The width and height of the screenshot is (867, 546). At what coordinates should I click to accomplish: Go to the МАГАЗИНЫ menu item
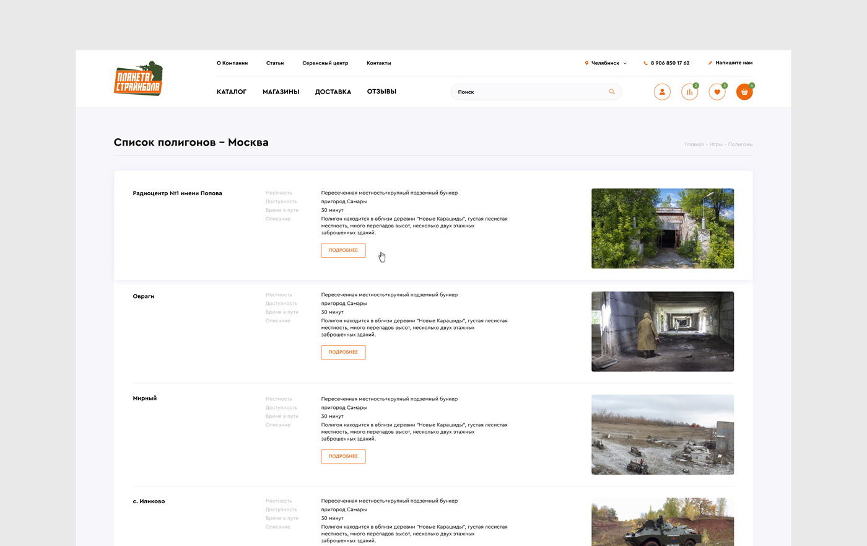click(281, 92)
